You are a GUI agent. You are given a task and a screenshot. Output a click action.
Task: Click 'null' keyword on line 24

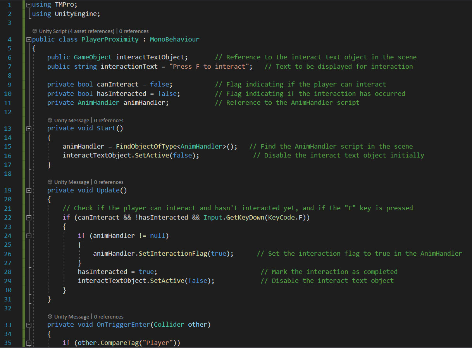[x=158, y=235]
